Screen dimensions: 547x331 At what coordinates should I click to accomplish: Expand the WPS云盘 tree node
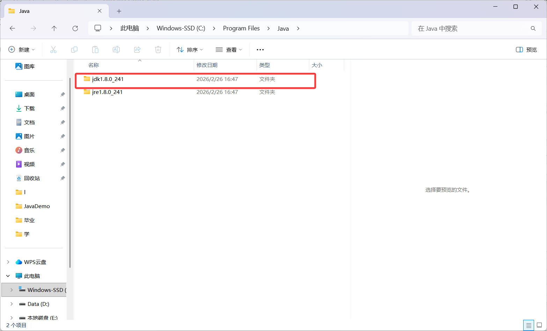(8, 262)
